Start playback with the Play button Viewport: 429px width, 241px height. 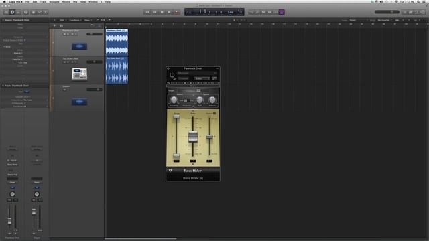point(170,12)
